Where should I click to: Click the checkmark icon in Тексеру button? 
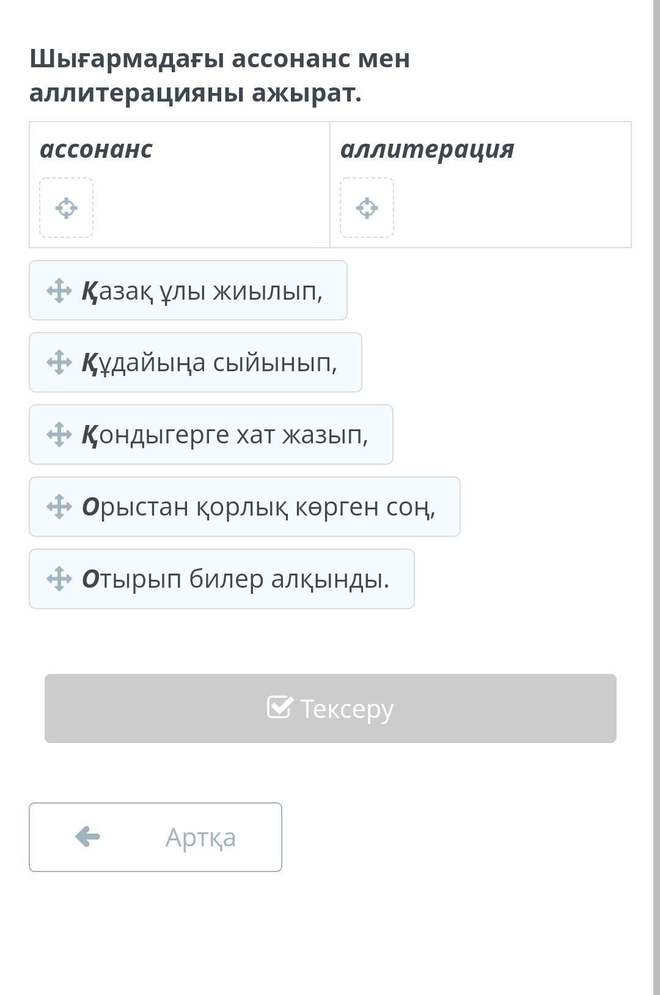280,708
